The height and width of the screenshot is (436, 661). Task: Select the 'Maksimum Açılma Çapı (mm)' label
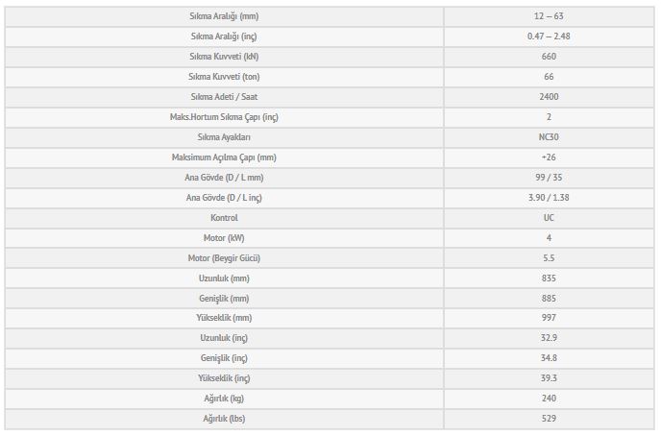click(x=224, y=157)
